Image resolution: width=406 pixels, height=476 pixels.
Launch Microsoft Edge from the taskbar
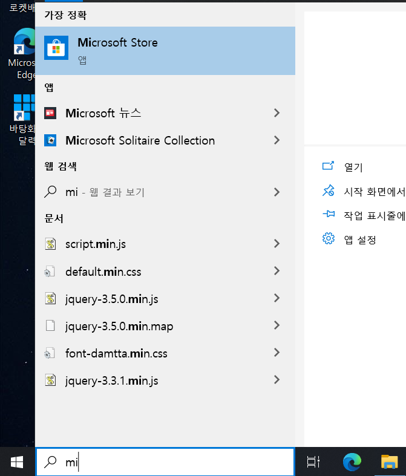(352, 462)
